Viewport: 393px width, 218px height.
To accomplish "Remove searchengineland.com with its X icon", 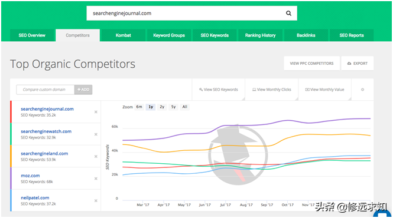I will click(x=96, y=157).
